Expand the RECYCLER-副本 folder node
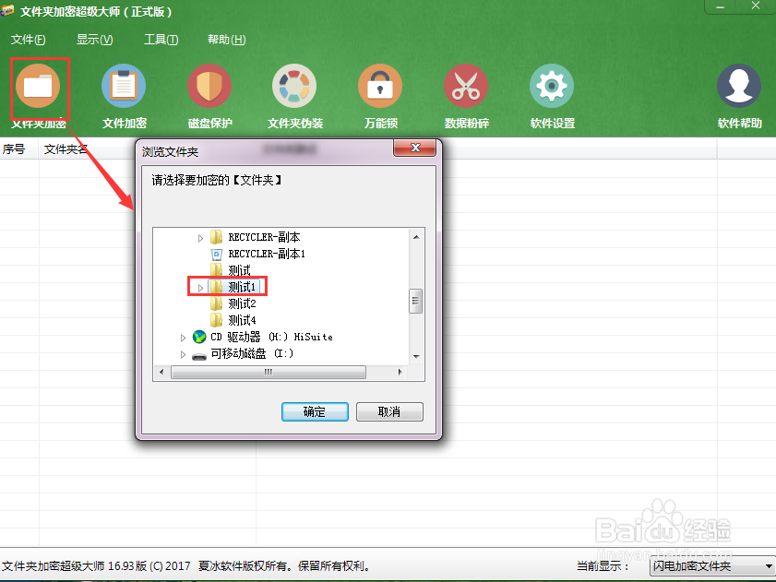The width and height of the screenshot is (776, 582). (200, 238)
